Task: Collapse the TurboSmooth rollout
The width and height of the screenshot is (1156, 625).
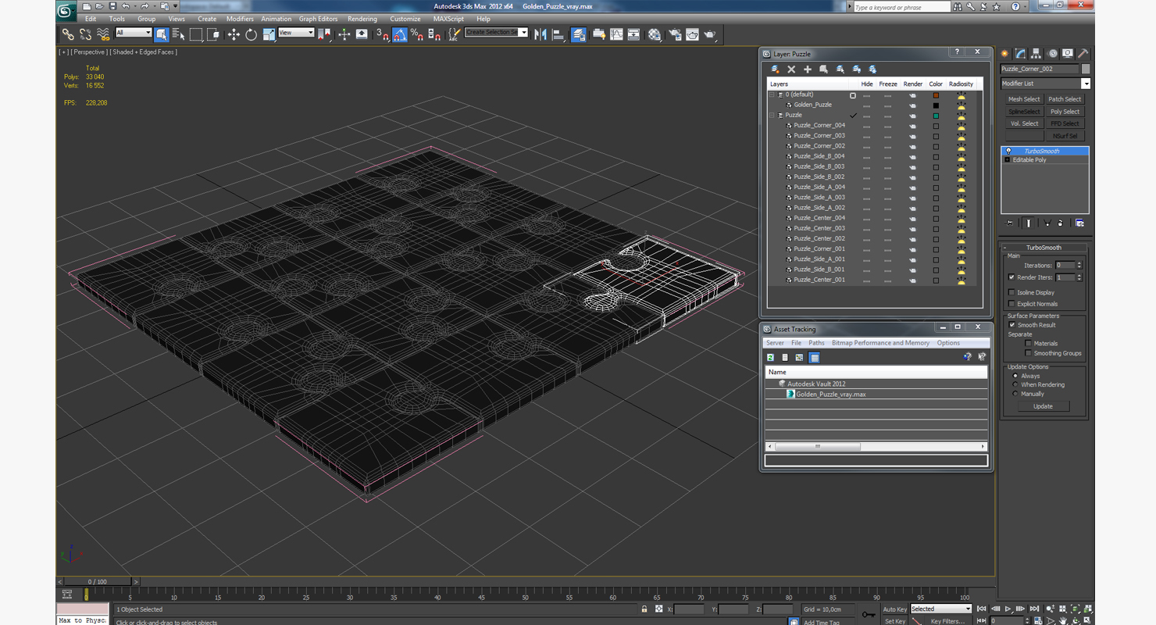Action: 1005,248
